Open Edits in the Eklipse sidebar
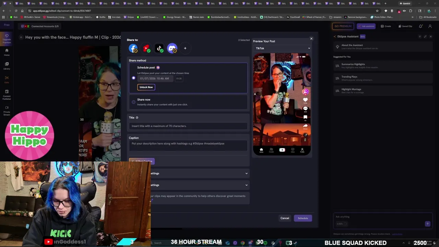This screenshot has height=247, width=439. (x=7, y=80)
